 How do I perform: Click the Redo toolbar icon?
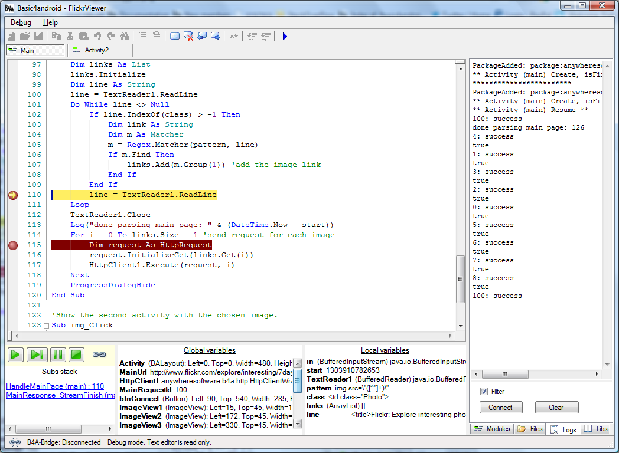point(111,36)
